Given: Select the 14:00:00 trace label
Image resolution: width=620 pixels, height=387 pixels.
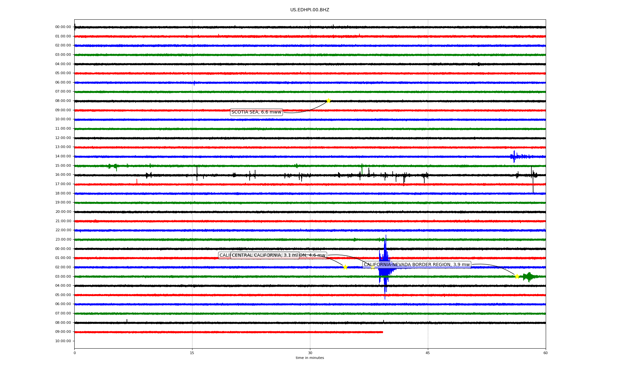Looking at the screenshot, I should tap(63, 156).
